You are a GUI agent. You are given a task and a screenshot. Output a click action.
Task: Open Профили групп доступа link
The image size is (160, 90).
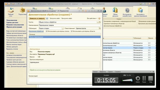14,60
